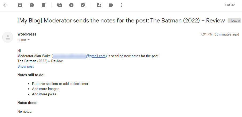Image resolution: width=242 pixels, height=117 pixels.
Task: Mark the email as unread
Action: (x=60, y=5)
